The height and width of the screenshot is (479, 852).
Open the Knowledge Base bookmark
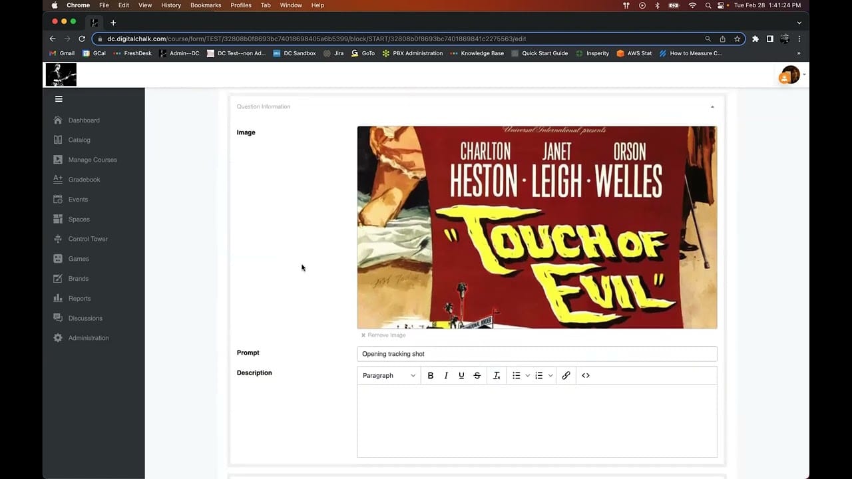point(477,53)
